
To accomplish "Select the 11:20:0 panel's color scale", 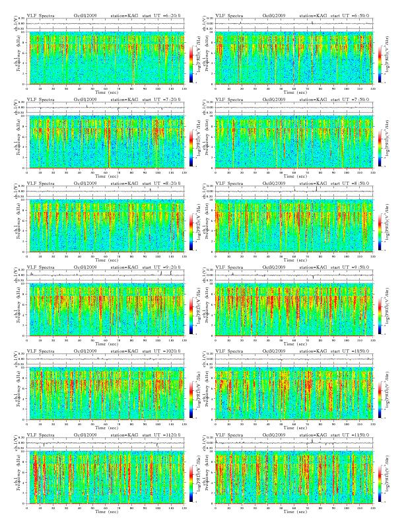I will [191, 484].
